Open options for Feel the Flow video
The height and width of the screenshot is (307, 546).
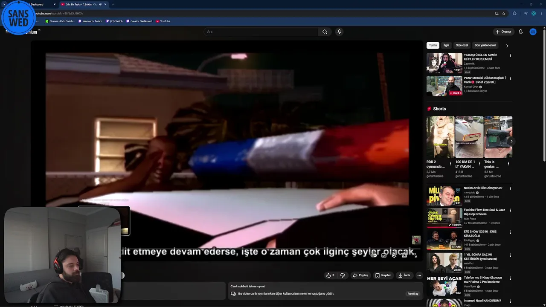tap(510, 211)
